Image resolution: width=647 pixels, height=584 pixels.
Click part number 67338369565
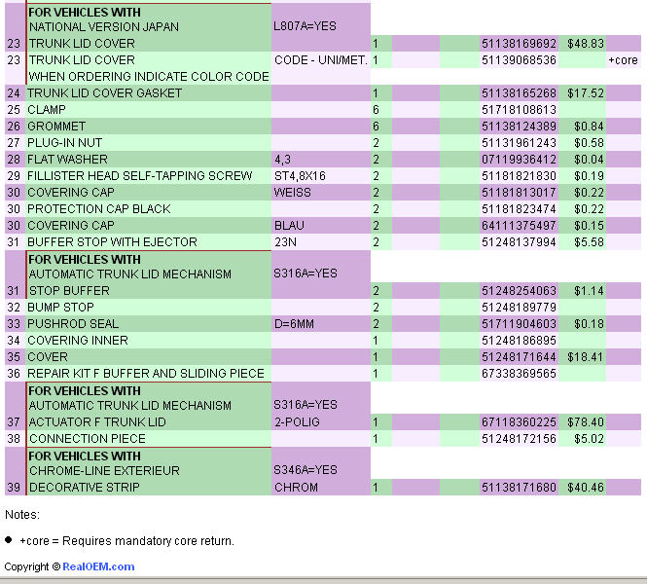519,374
